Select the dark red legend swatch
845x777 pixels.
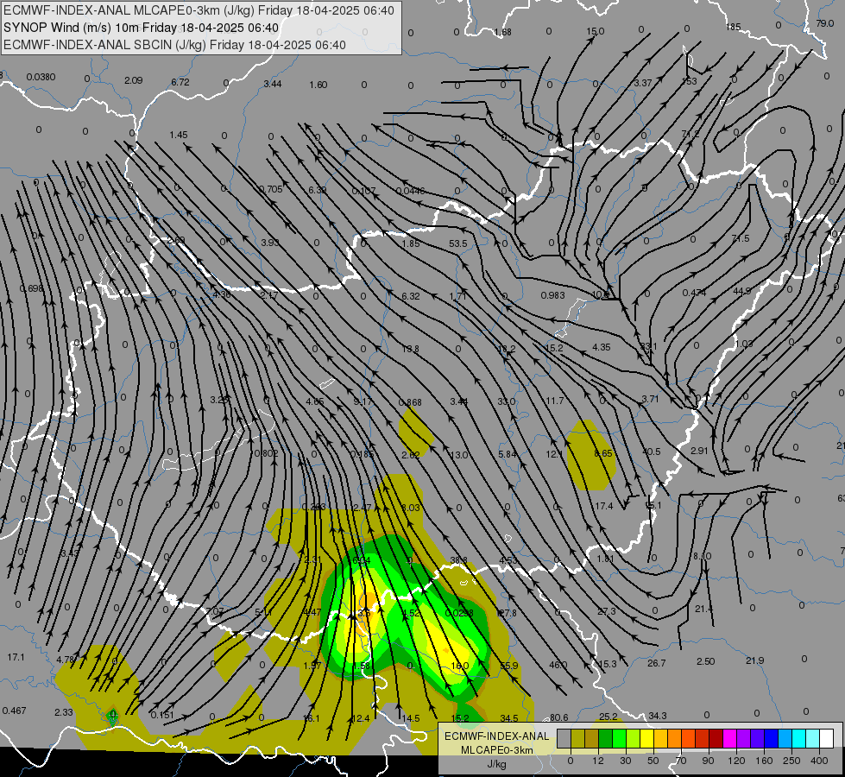coord(716,739)
